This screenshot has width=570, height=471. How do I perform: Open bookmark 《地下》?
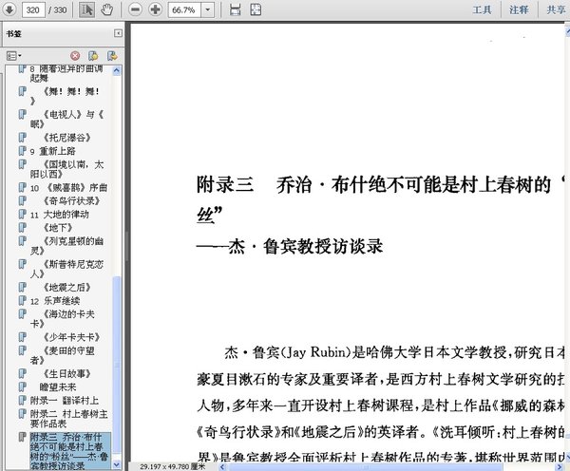pyautogui.click(x=57, y=228)
